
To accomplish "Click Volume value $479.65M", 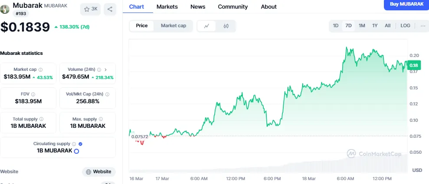I will [75, 77].
